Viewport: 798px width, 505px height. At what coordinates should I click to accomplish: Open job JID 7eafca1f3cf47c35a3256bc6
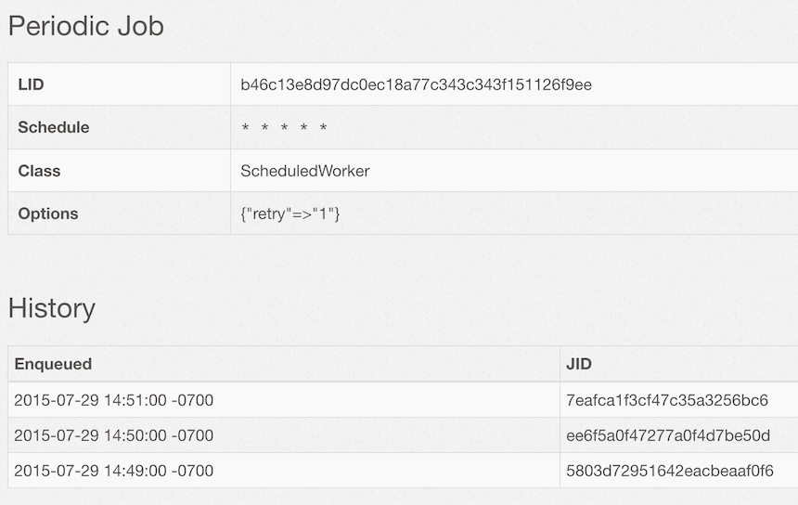click(667, 400)
